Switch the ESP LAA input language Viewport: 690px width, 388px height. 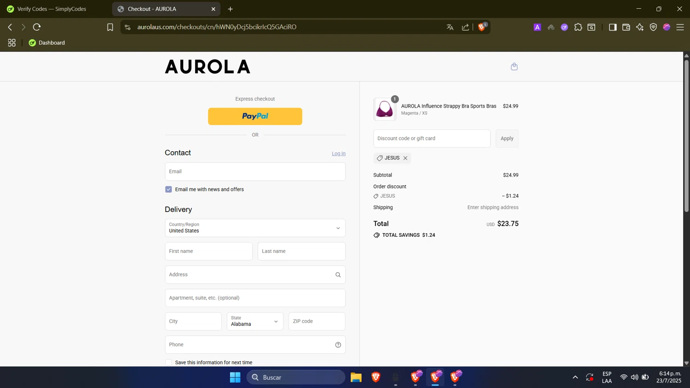607,377
